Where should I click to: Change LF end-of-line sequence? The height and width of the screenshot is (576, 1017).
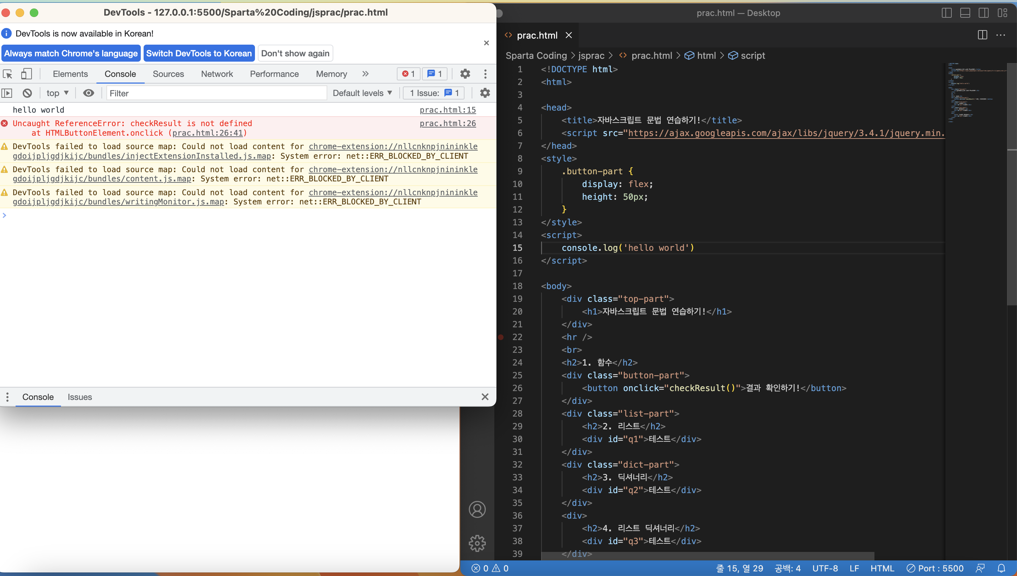tap(854, 569)
